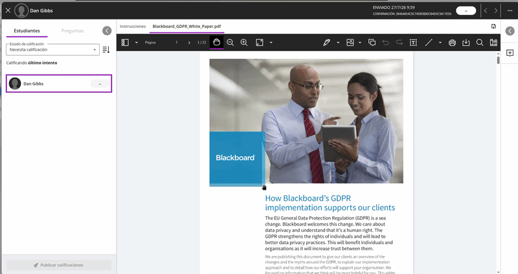Click the sort students list icon
This screenshot has height=274, width=518.
[x=106, y=50]
